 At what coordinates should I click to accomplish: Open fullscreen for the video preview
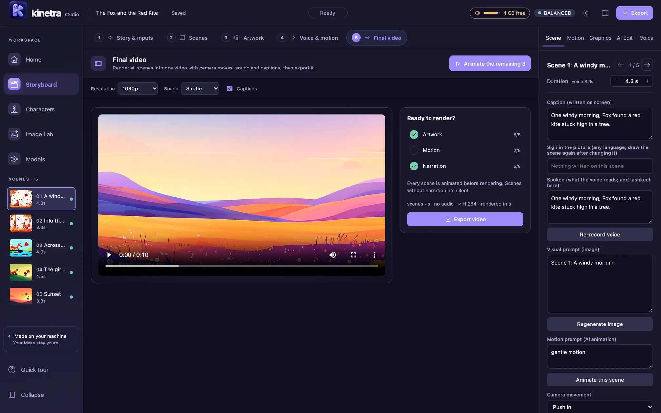point(353,255)
